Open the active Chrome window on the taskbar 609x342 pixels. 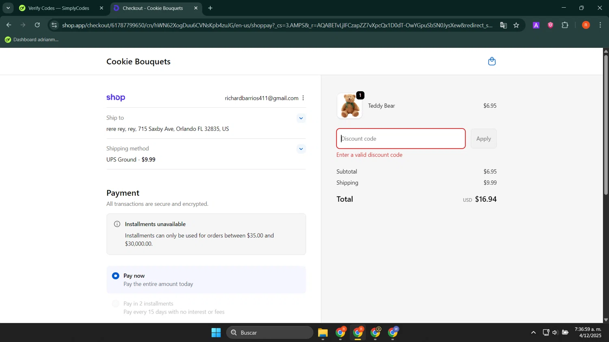(358, 333)
